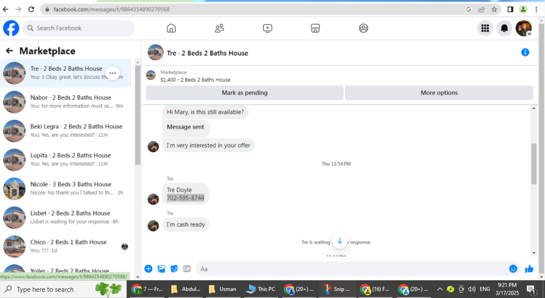Go back in Chrome
545x298 pixels.
tap(5, 9)
